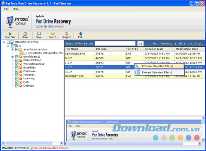The width and height of the screenshot is (206, 151).
Task: Click the SysTools Software logo
Action: coord(17,22)
